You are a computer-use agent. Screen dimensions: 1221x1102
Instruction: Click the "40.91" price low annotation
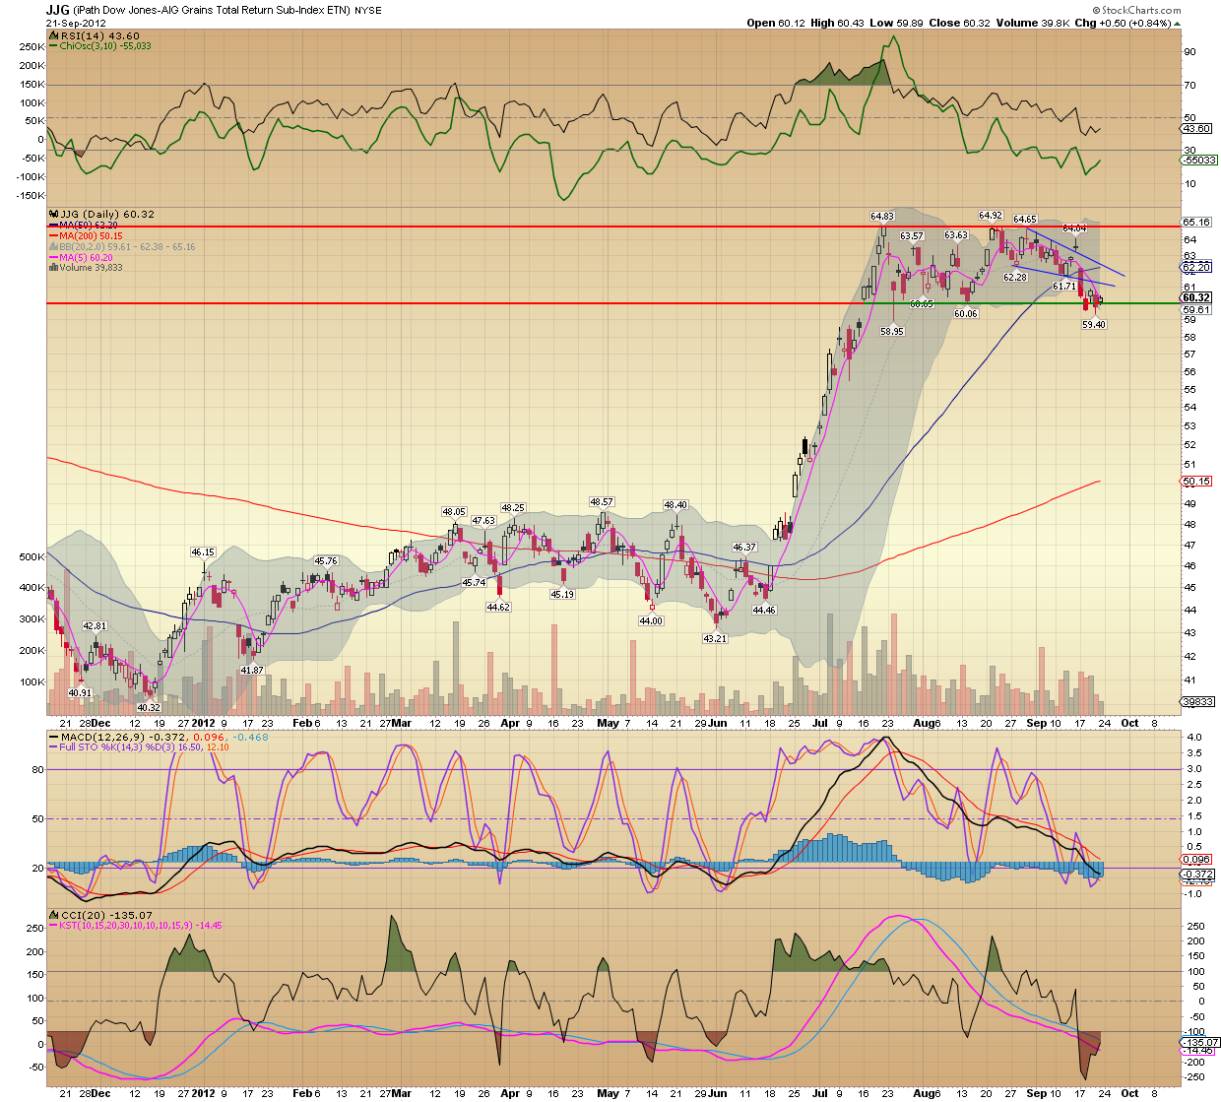coord(80,693)
